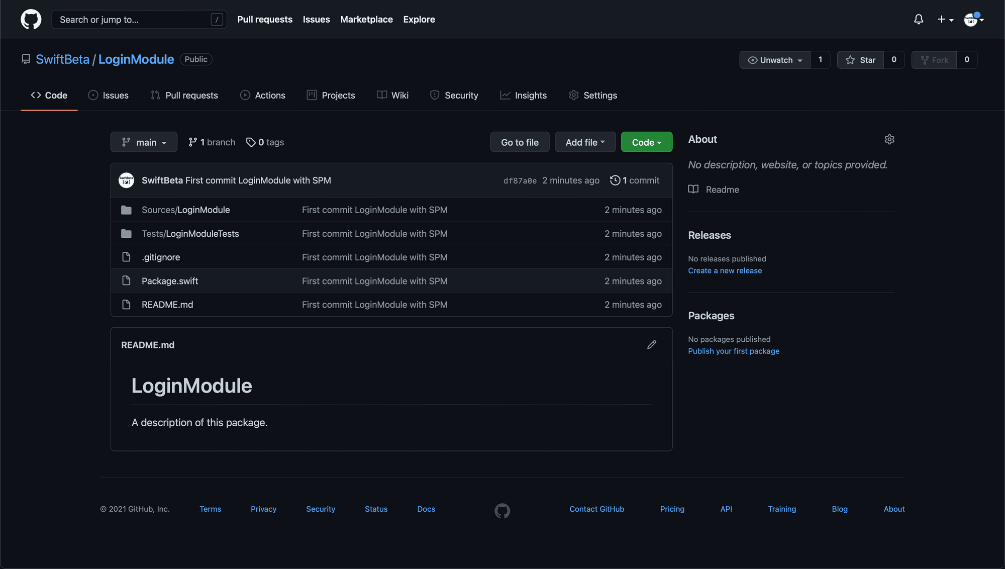View the forks count next to Fork

(967, 60)
